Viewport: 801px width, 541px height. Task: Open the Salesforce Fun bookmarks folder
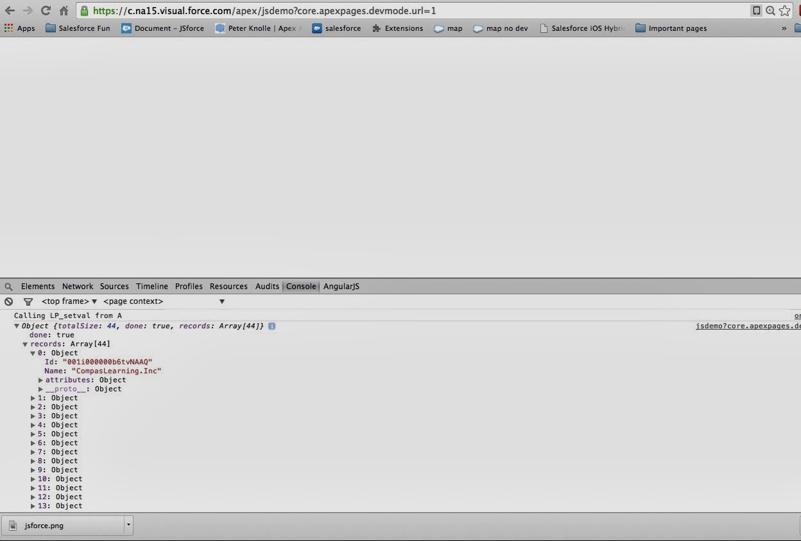78,28
